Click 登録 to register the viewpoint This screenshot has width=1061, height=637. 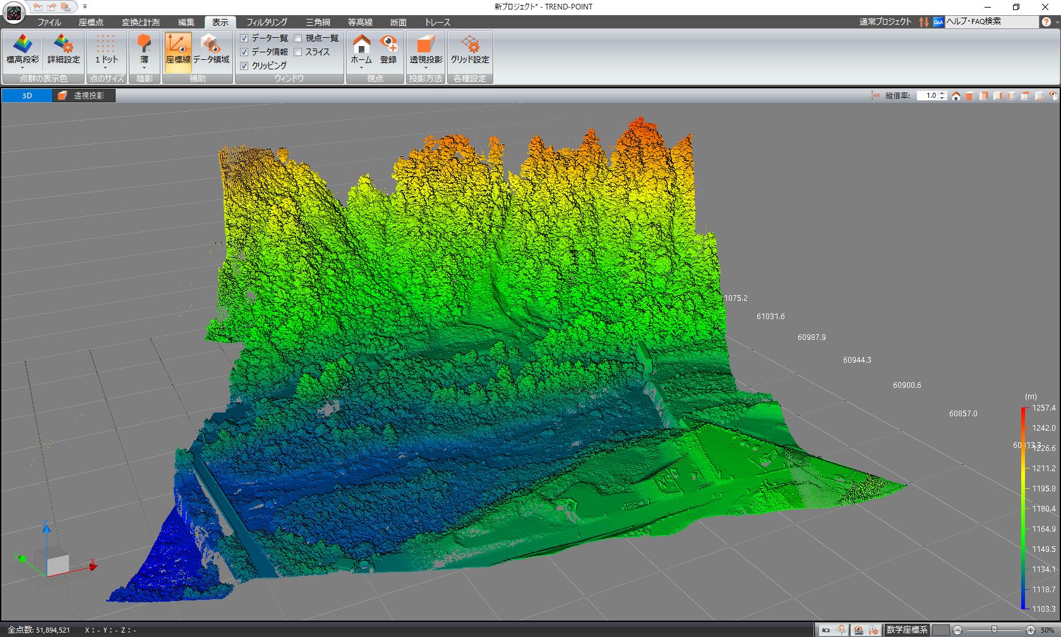pos(388,50)
